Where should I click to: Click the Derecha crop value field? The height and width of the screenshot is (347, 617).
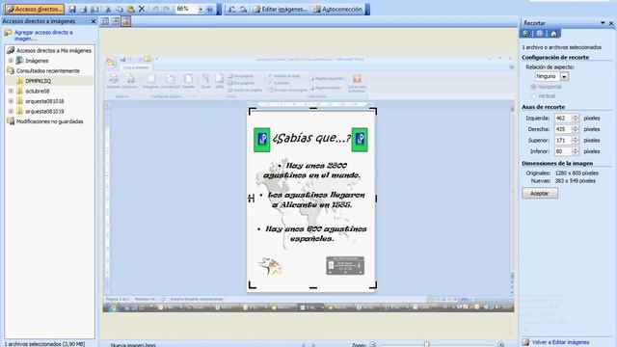coord(563,129)
